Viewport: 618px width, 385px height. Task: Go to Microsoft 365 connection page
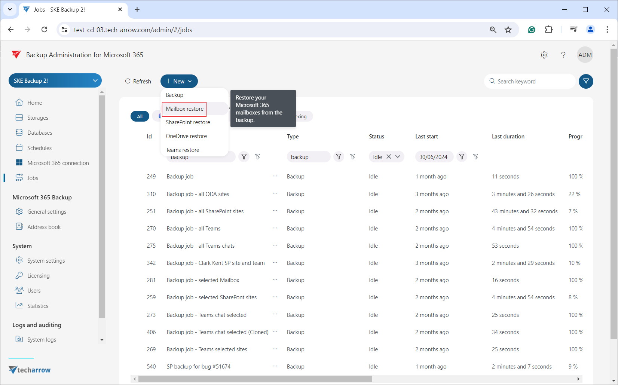pos(58,163)
